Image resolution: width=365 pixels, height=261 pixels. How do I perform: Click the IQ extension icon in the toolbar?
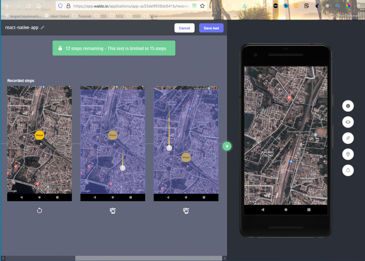click(x=338, y=6)
